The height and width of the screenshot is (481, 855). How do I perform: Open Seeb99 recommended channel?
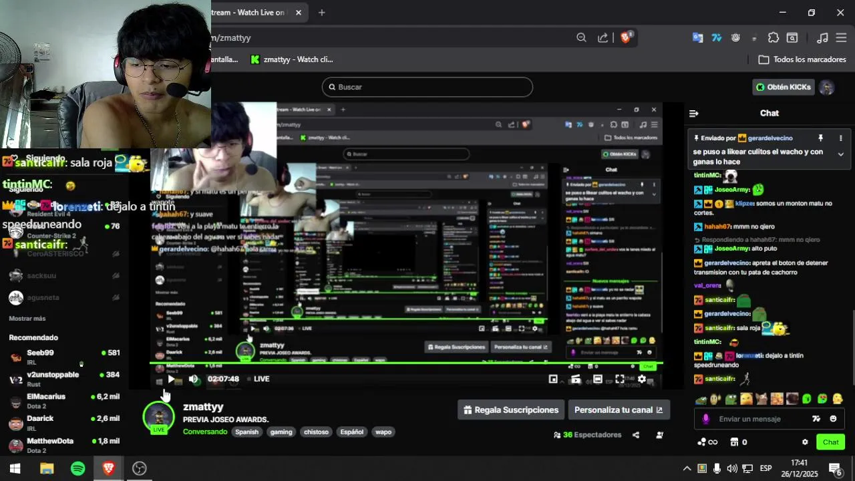coord(64,357)
